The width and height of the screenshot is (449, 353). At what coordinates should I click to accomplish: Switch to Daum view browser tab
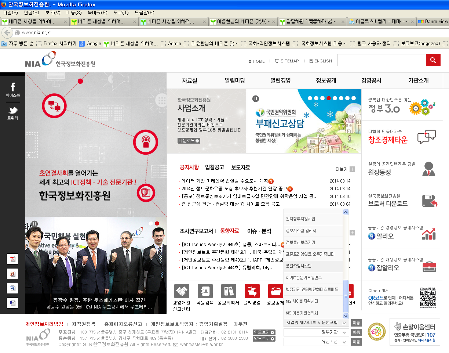[x=433, y=21]
